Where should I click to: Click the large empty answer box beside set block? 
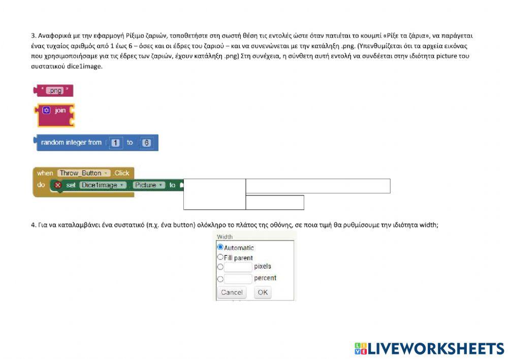coord(214,194)
